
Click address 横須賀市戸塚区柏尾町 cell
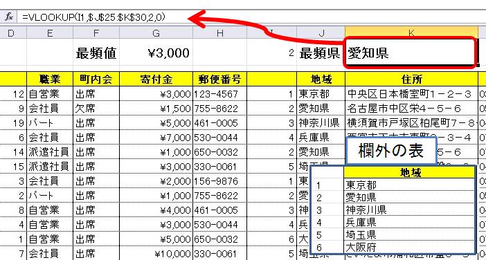411,123
